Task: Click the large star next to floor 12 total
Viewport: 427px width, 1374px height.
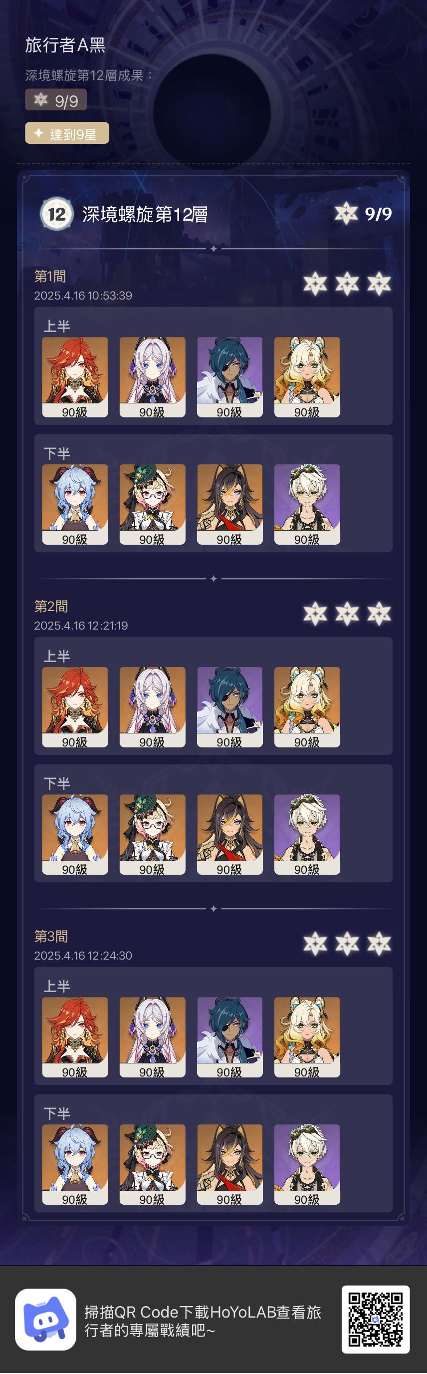Action: pos(346,213)
